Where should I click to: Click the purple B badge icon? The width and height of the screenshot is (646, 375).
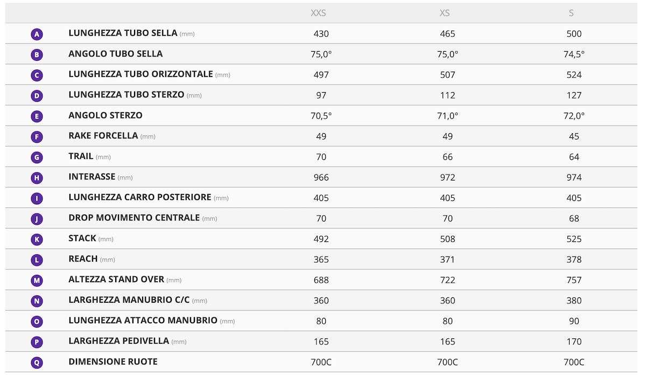click(37, 55)
